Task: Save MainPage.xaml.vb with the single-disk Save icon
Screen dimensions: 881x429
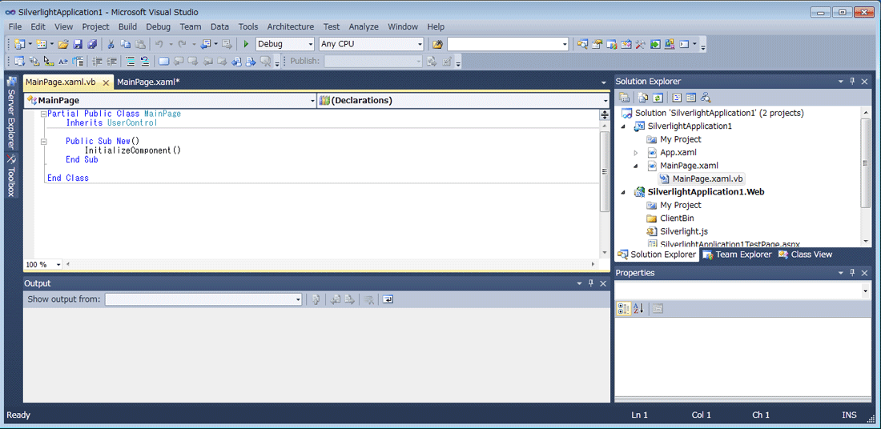Action: click(78, 44)
